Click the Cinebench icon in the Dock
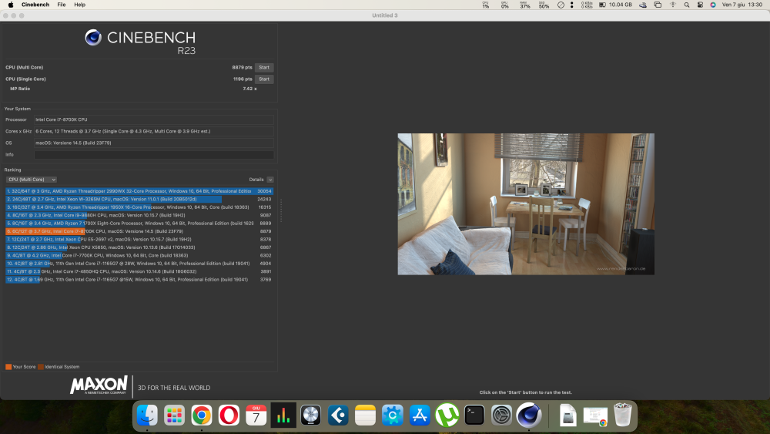This screenshot has height=434, width=770. coord(529,415)
